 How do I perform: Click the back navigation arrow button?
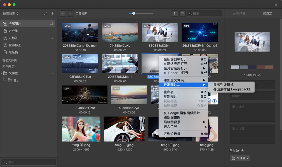pyautogui.click(x=63, y=13)
